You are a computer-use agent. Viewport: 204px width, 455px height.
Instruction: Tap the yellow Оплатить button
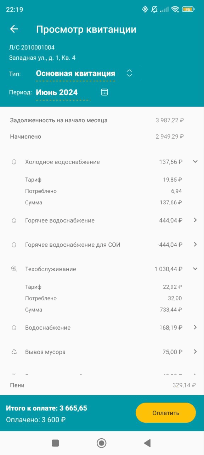coord(166,413)
